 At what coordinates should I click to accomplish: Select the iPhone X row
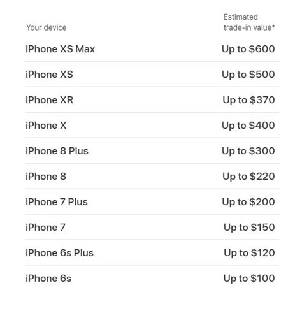(x=152, y=126)
